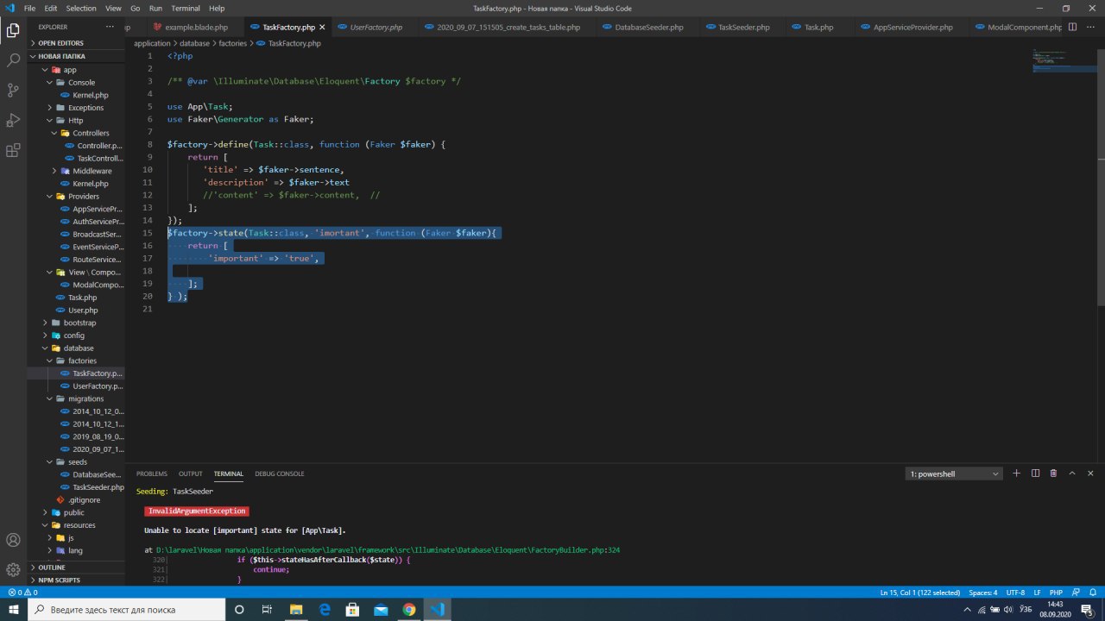The image size is (1105, 621).
Task: Close the terminal panel
Action: coord(1091,474)
